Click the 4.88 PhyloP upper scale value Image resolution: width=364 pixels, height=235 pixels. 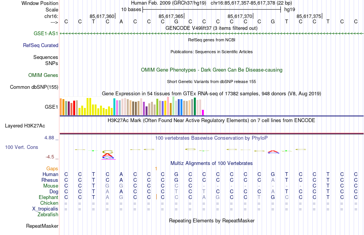[49, 137]
